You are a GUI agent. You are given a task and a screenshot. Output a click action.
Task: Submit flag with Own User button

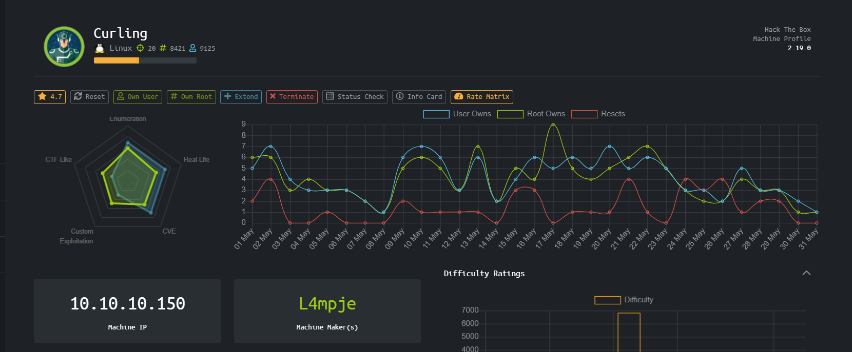138,97
